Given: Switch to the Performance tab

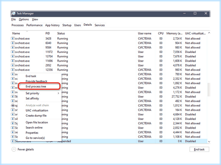Looking at the screenshot, I should (34, 25).
